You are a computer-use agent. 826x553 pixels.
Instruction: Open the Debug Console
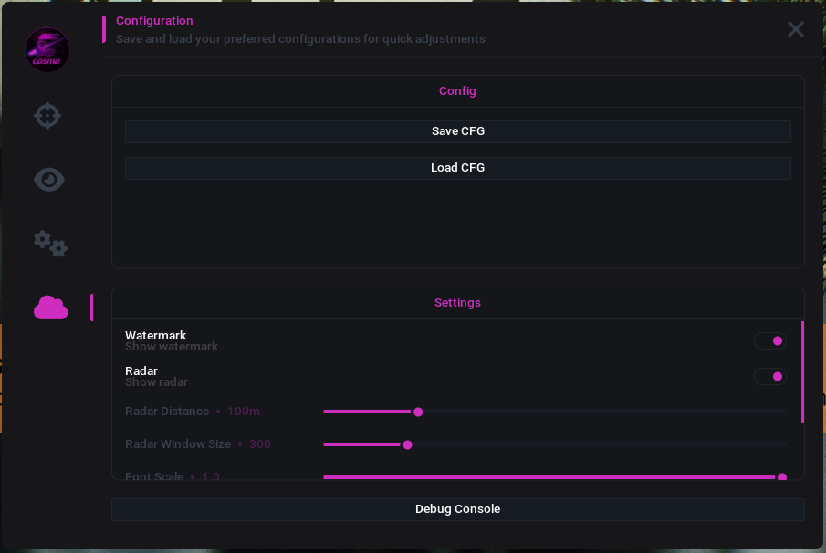pos(458,509)
